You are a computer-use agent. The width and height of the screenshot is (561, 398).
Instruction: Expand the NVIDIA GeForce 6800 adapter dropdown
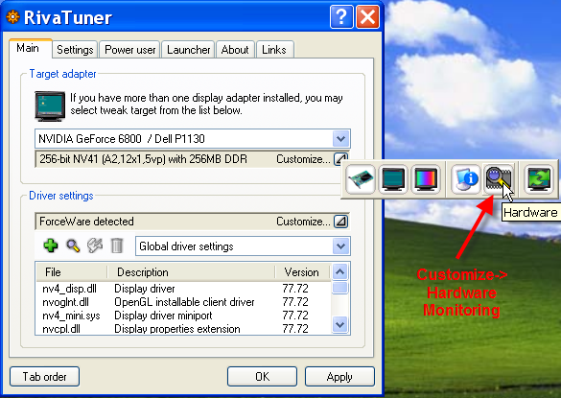(340, 138)
